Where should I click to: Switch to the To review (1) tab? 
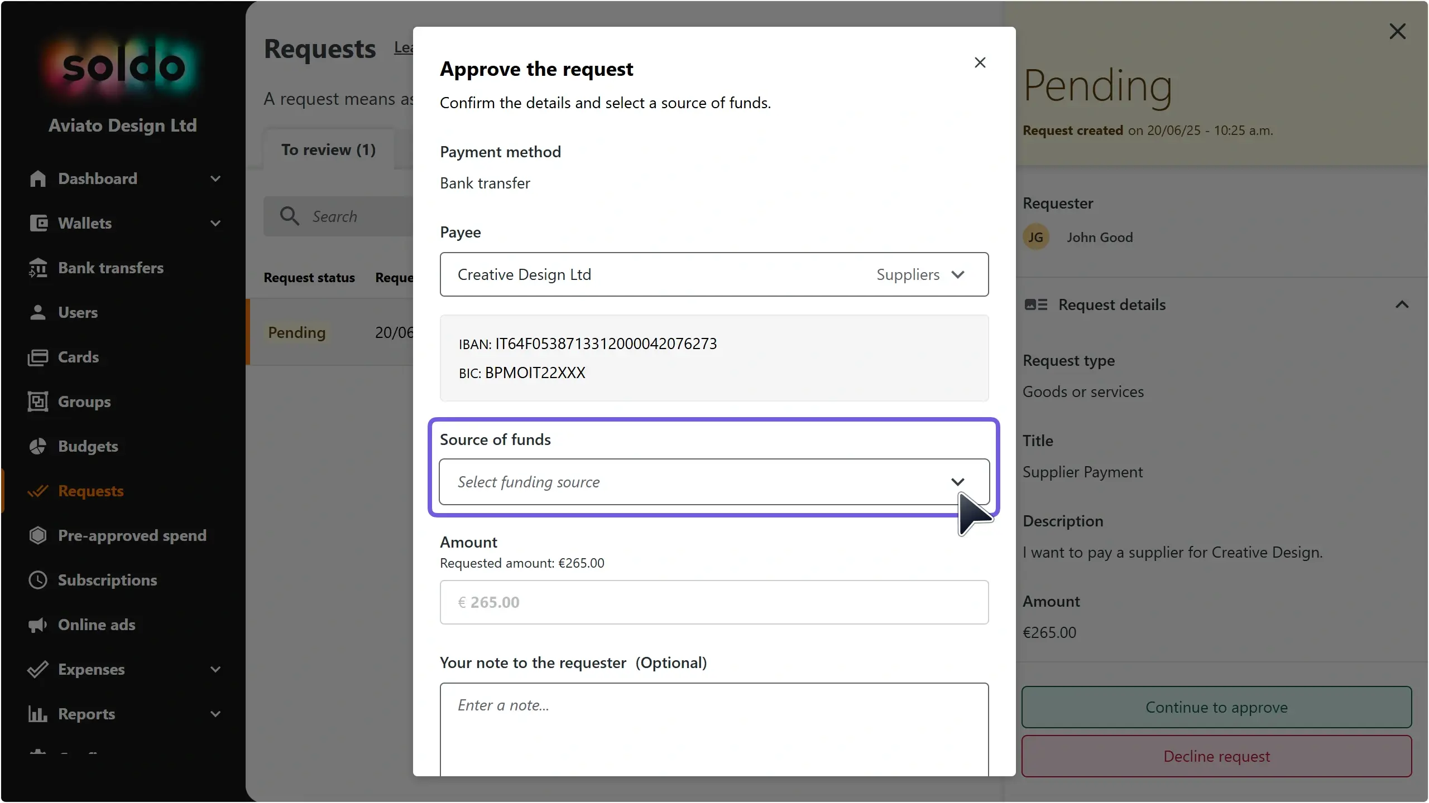pos(328,149)
